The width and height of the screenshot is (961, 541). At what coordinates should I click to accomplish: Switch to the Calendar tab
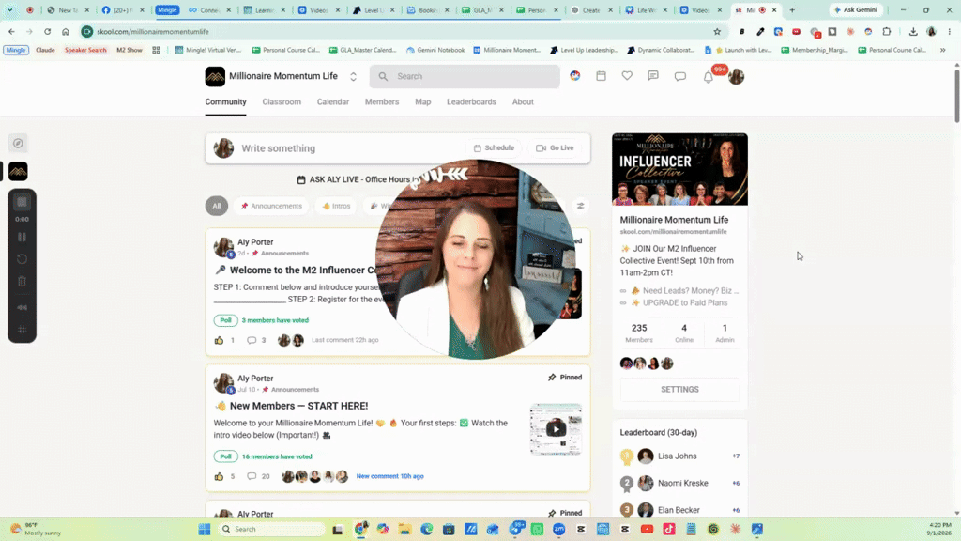333,101
